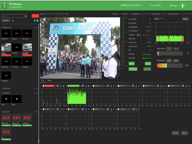Open the 12Mb/s quality scale dropdown
192x144 pixels.
coord(185,19)
